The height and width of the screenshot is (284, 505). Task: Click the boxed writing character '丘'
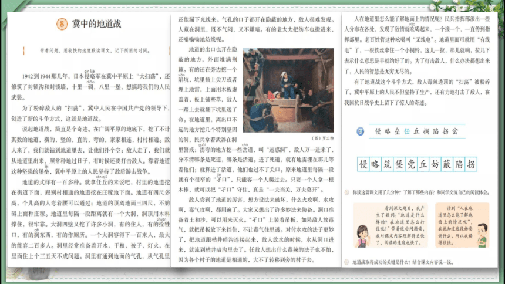(x=423, y=164)
